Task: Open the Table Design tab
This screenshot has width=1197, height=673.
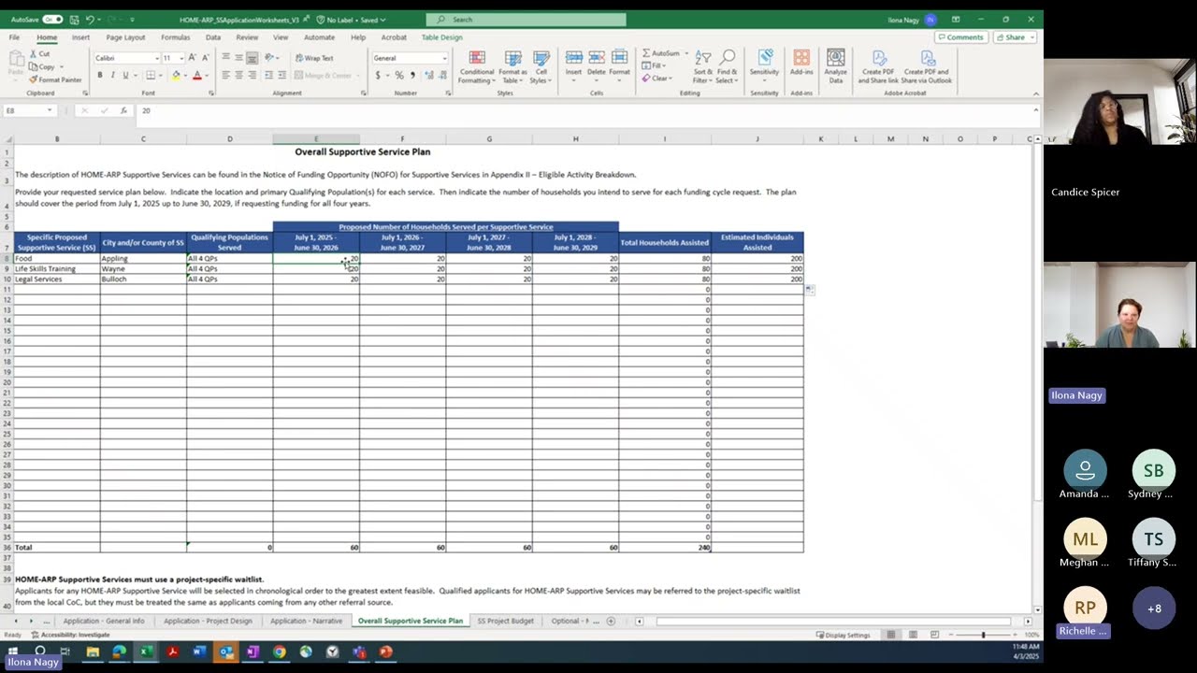Action: (441, 37)
